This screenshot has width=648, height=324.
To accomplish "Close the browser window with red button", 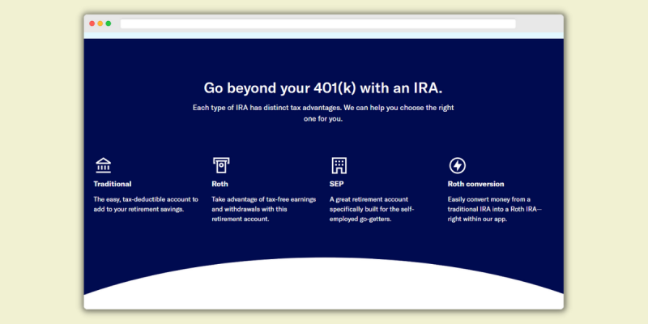I will [x=92, y=23].
